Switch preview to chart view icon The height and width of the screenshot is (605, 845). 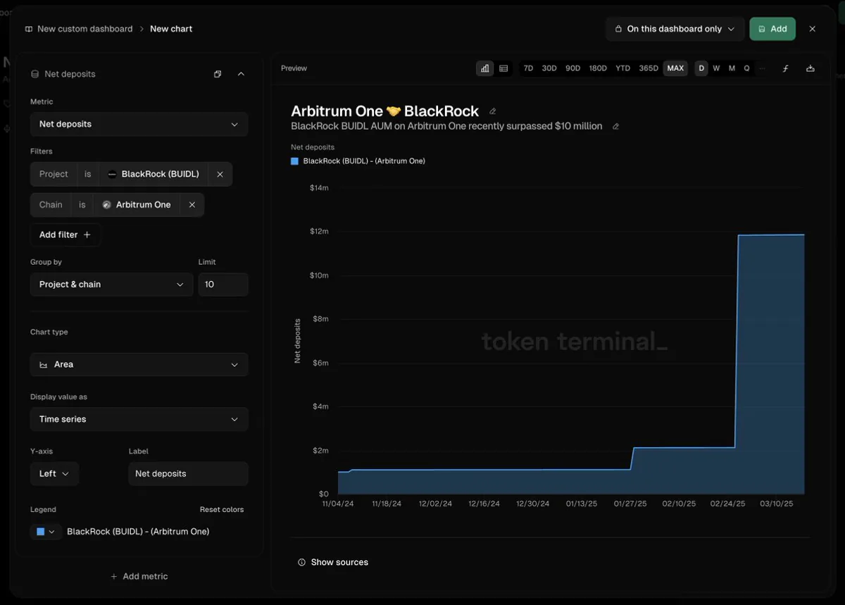click(x=484, y=68)
